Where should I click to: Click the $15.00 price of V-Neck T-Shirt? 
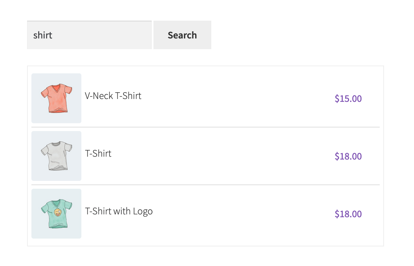(x=348, y=99)
